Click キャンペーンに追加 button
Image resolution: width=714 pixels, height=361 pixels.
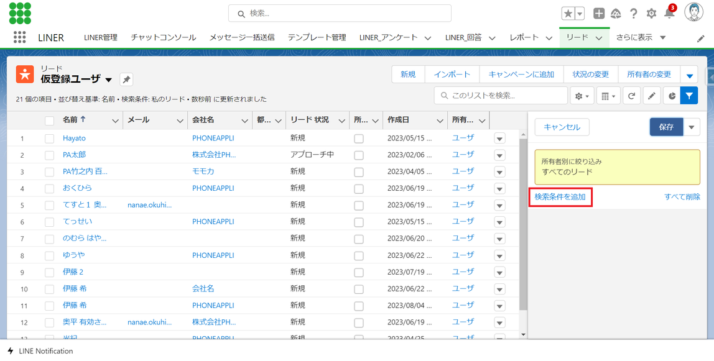(x=521, y=75)
